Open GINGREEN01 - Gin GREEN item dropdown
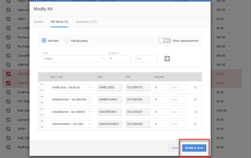The image size is (251, 158). pos(71,112)
